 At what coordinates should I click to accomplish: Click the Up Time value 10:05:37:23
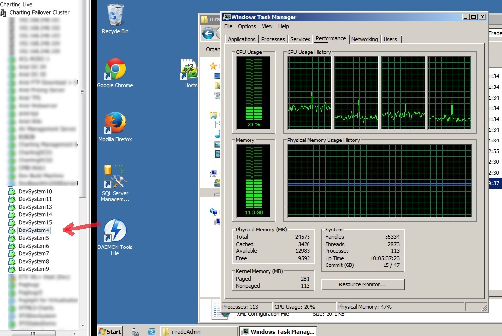[x=385, y=258]
